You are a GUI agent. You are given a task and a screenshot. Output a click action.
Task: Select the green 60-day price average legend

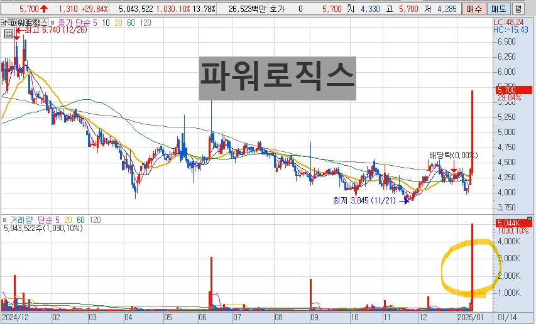pos(131,23)
